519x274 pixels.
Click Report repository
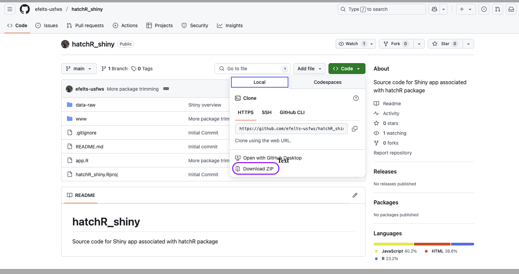click(393, 153)
